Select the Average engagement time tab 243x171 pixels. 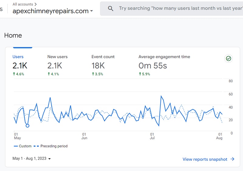pos(164,57)
